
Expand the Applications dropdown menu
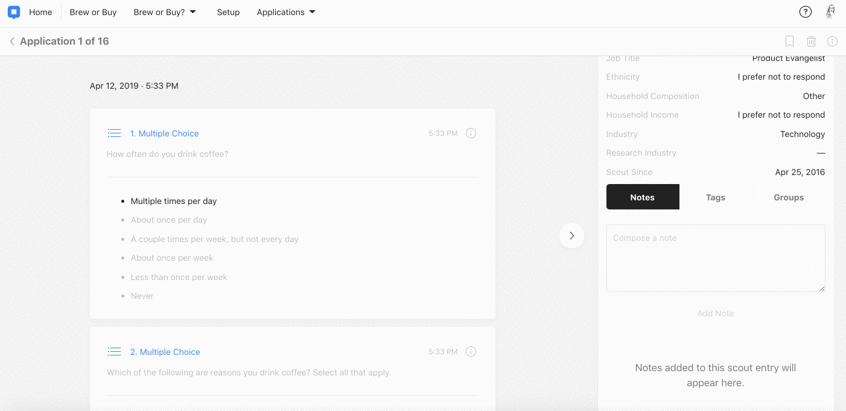coord(286,12)
